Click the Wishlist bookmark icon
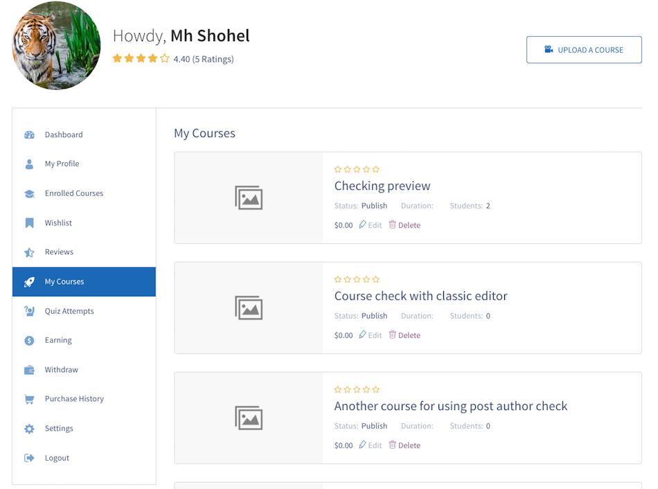The image size is (658, 489). click(x=29, y=223)
